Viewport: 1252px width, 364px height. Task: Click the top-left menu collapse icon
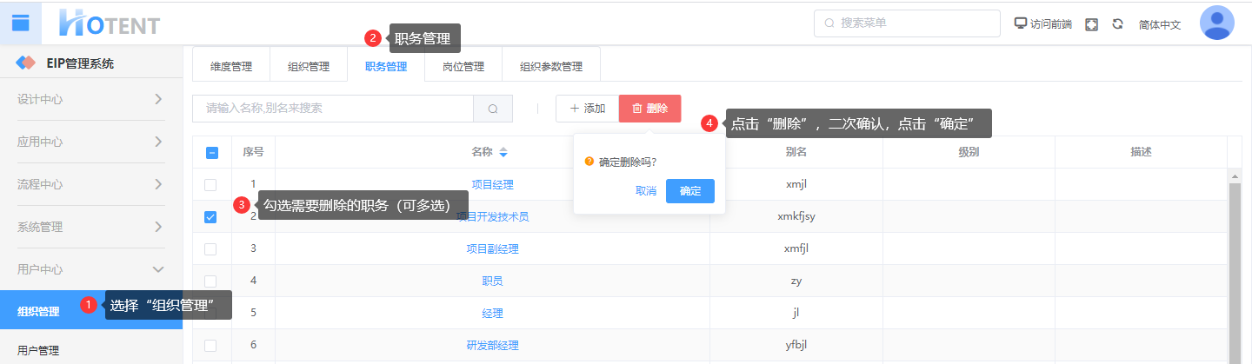click(x=21, y=23)
